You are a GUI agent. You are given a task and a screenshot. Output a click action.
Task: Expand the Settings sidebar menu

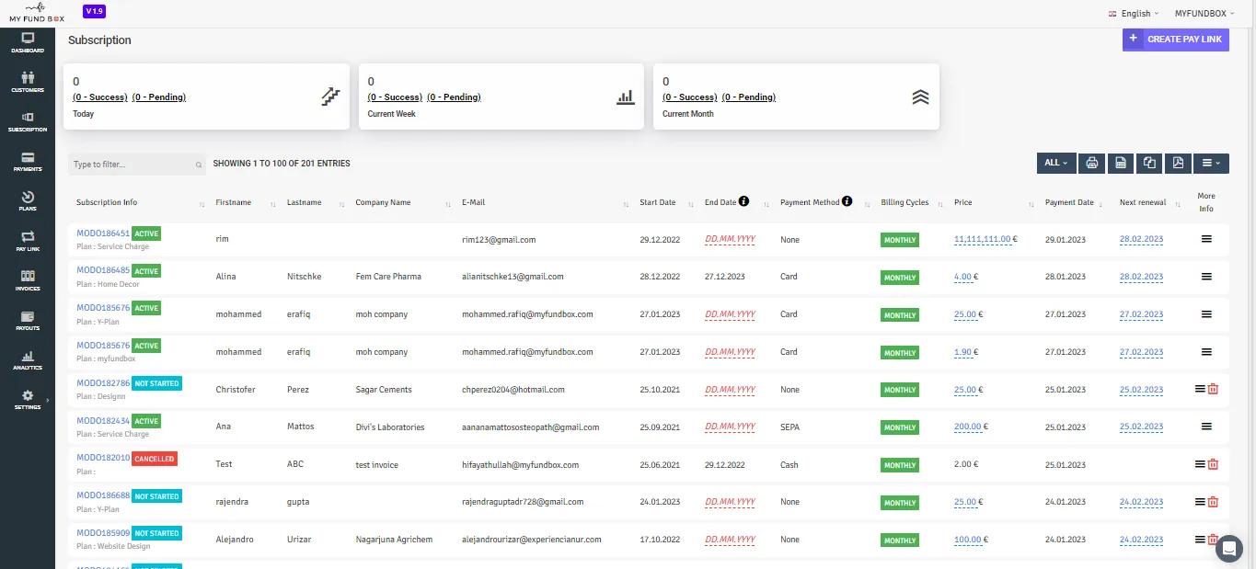click(x=28, y=399)
